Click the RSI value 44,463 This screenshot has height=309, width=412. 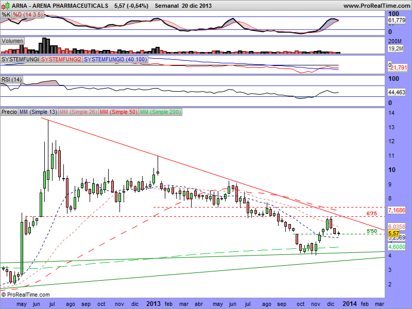tap(397, 92)
